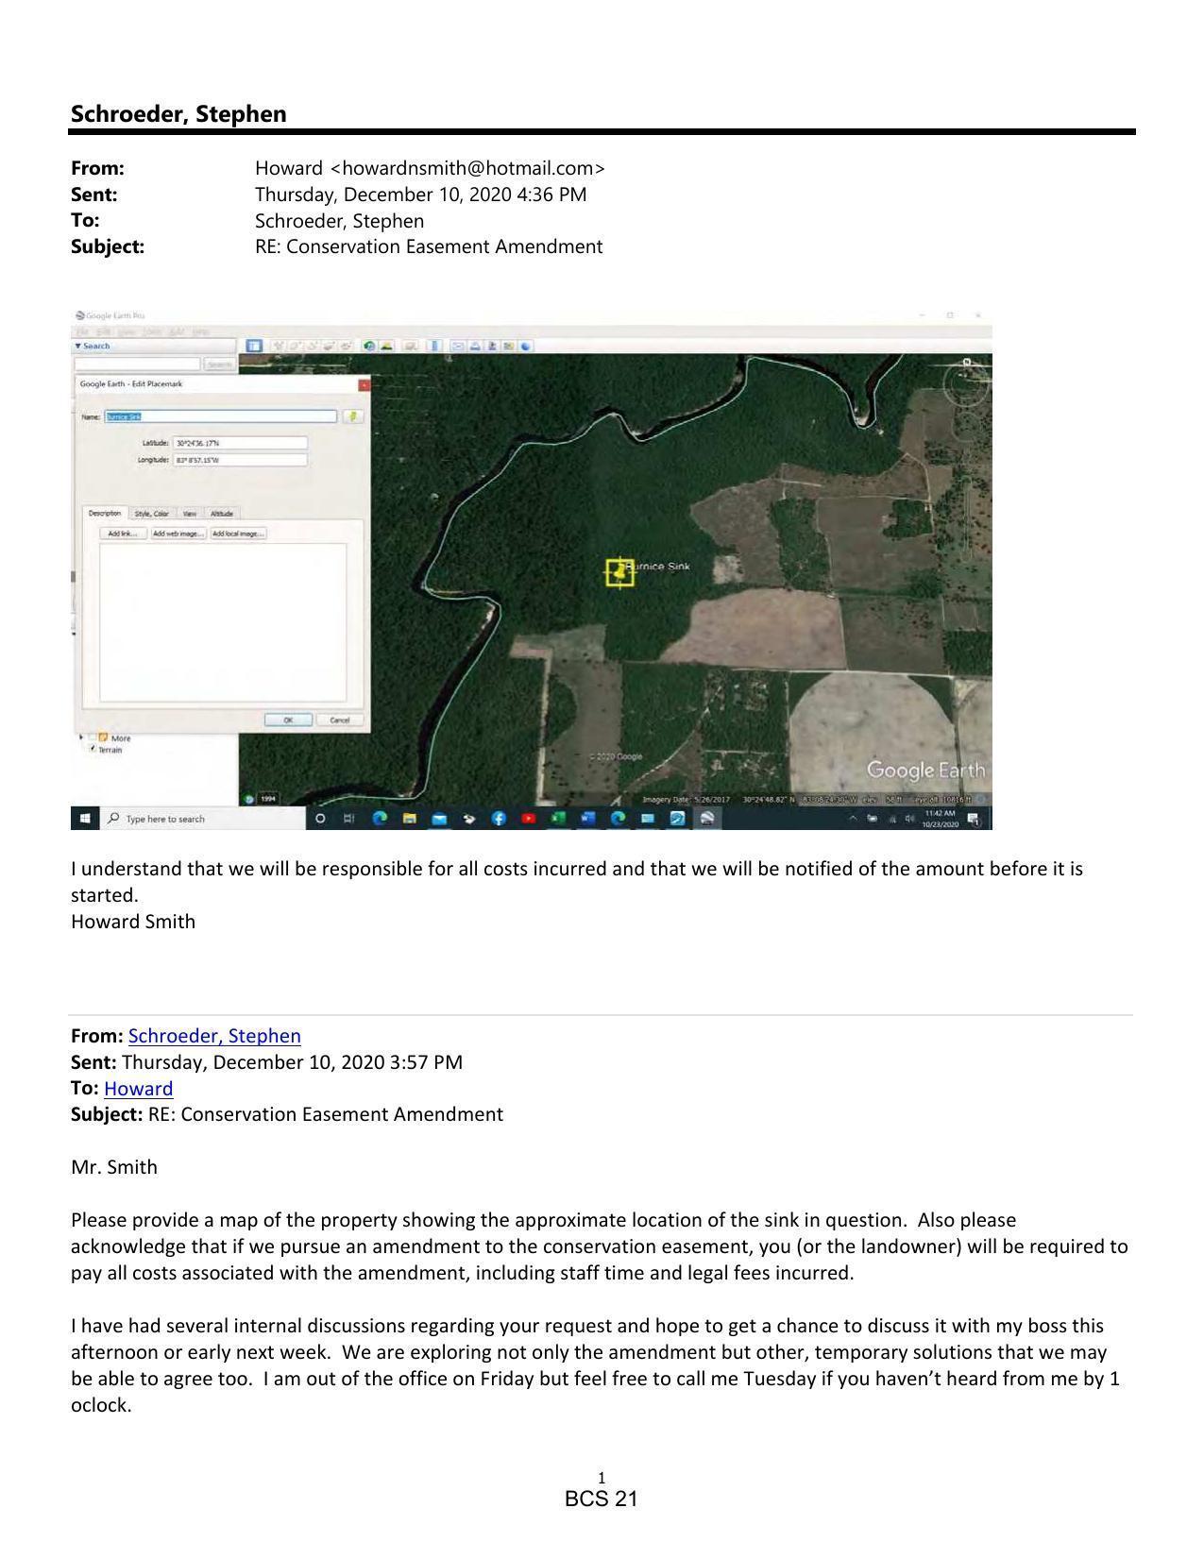Click the taskbar clock showing 11:42 AM
The image size is (1204, 1559).
tap(940, 819)
